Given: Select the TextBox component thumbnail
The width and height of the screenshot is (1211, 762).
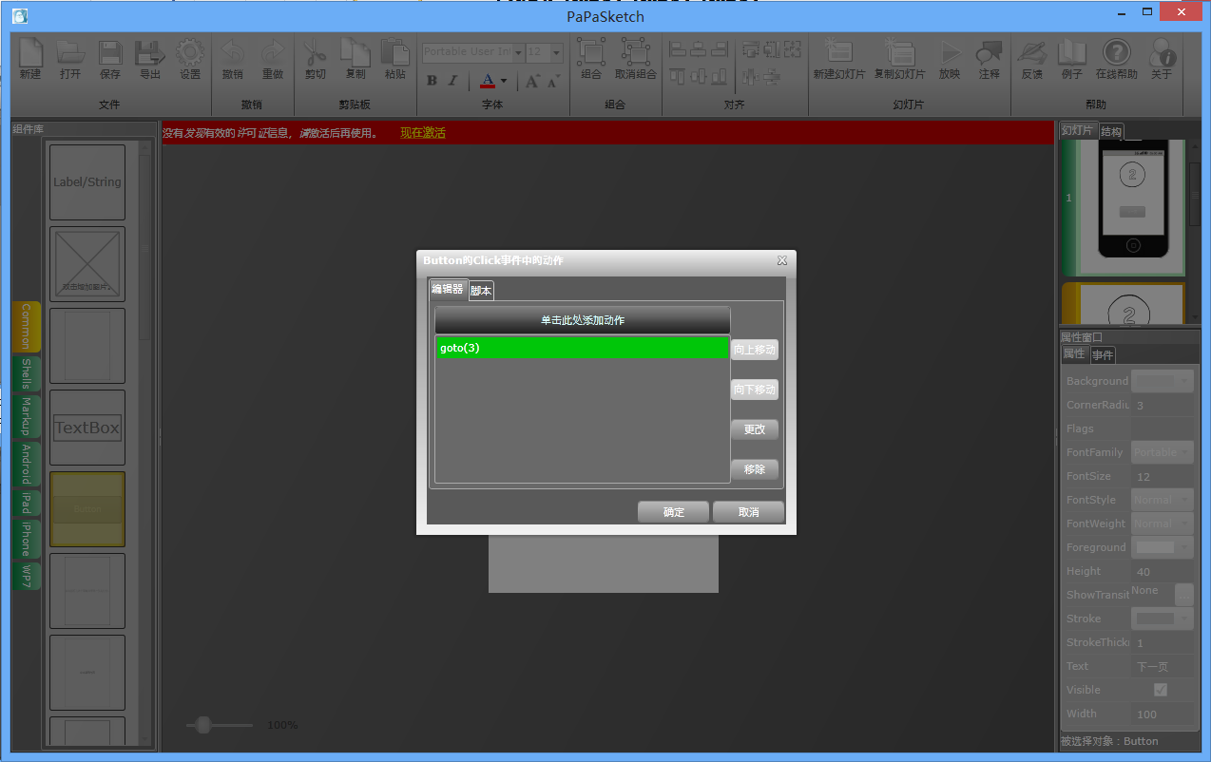Looking at the screenshot, I should click(87, 428).
